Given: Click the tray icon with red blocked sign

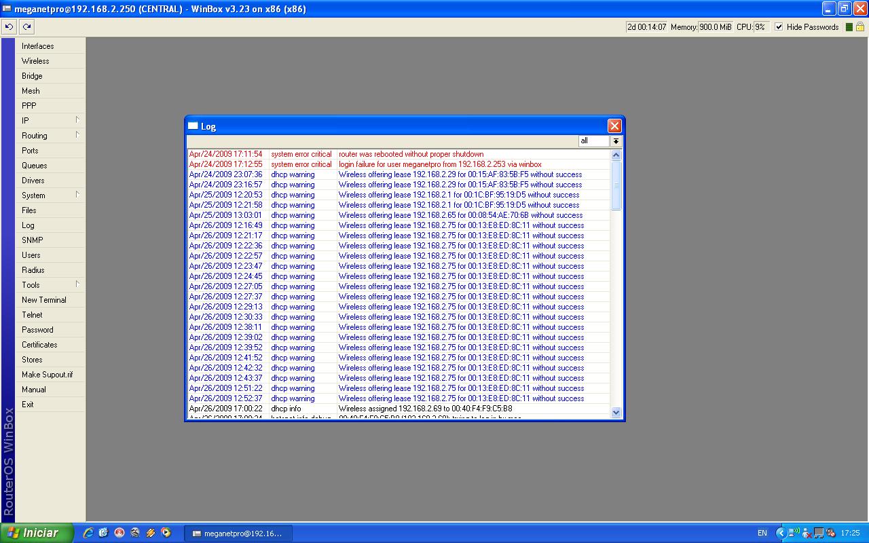Looking at the screenshot, I should (x=830, y=533).
